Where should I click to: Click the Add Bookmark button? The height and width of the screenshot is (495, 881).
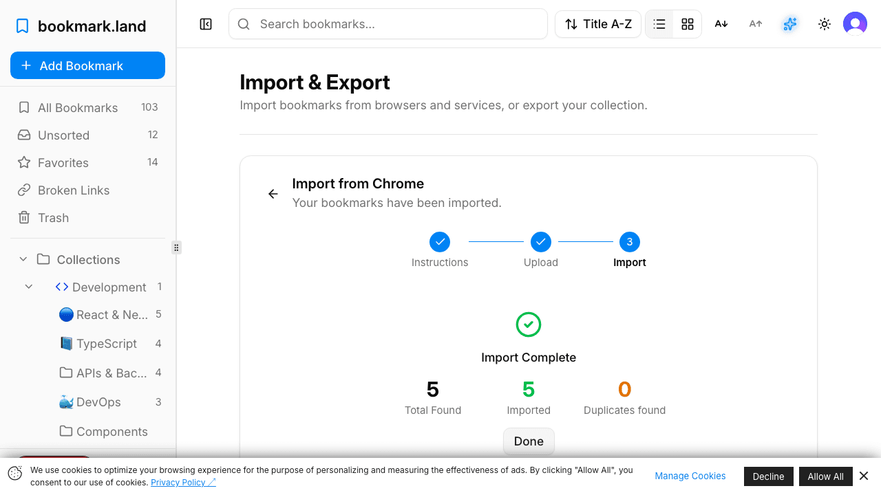click(x=88, y=65)
